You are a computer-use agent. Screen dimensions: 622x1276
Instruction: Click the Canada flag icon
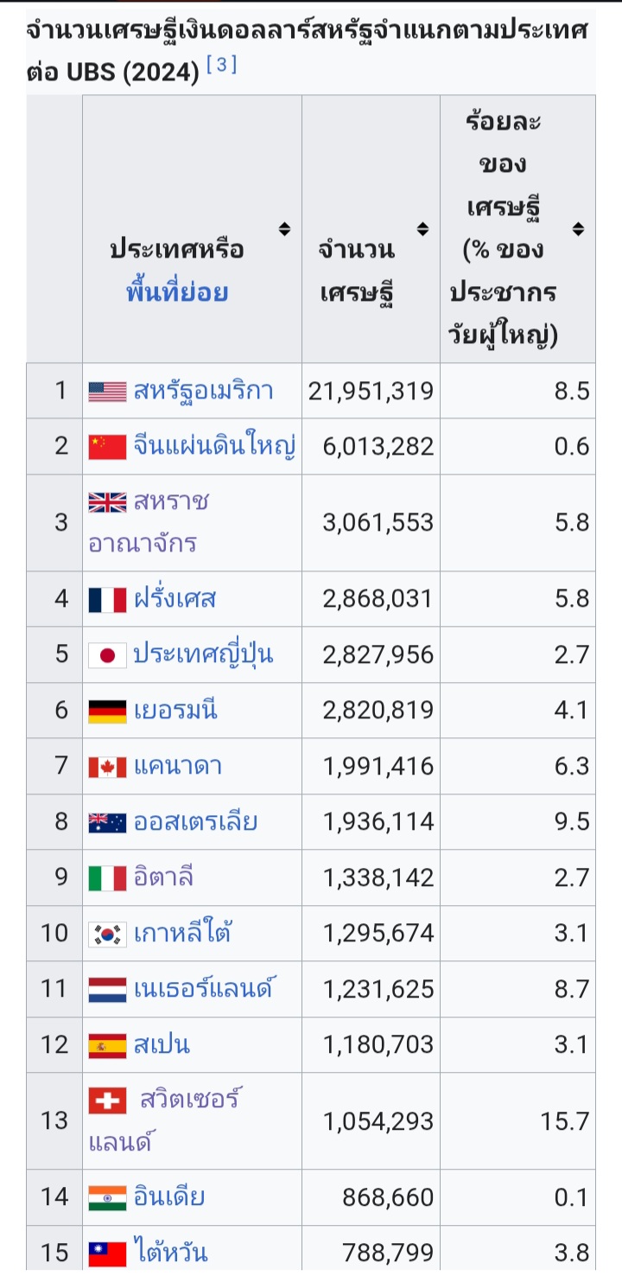click(108, 767)
